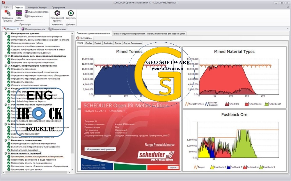Open Панели инструментов пользователя tab
This screenshot has height=181, width=291.
(93, 33)
